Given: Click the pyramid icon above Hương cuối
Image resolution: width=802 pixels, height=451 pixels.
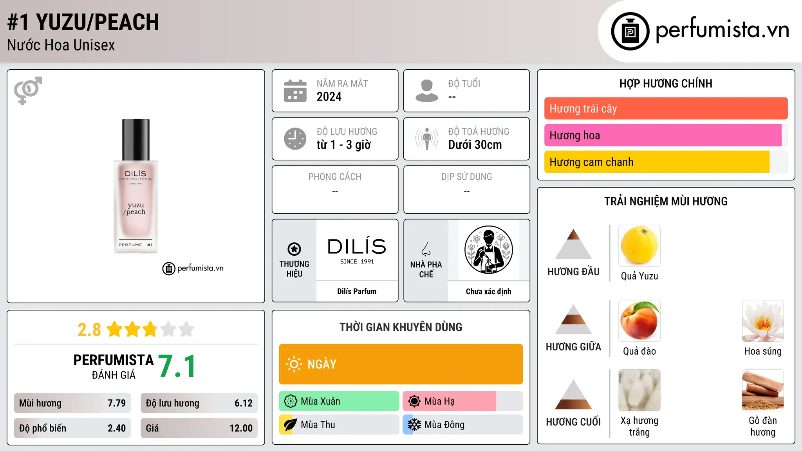Looking at the screenshot, I should (573, 395).
